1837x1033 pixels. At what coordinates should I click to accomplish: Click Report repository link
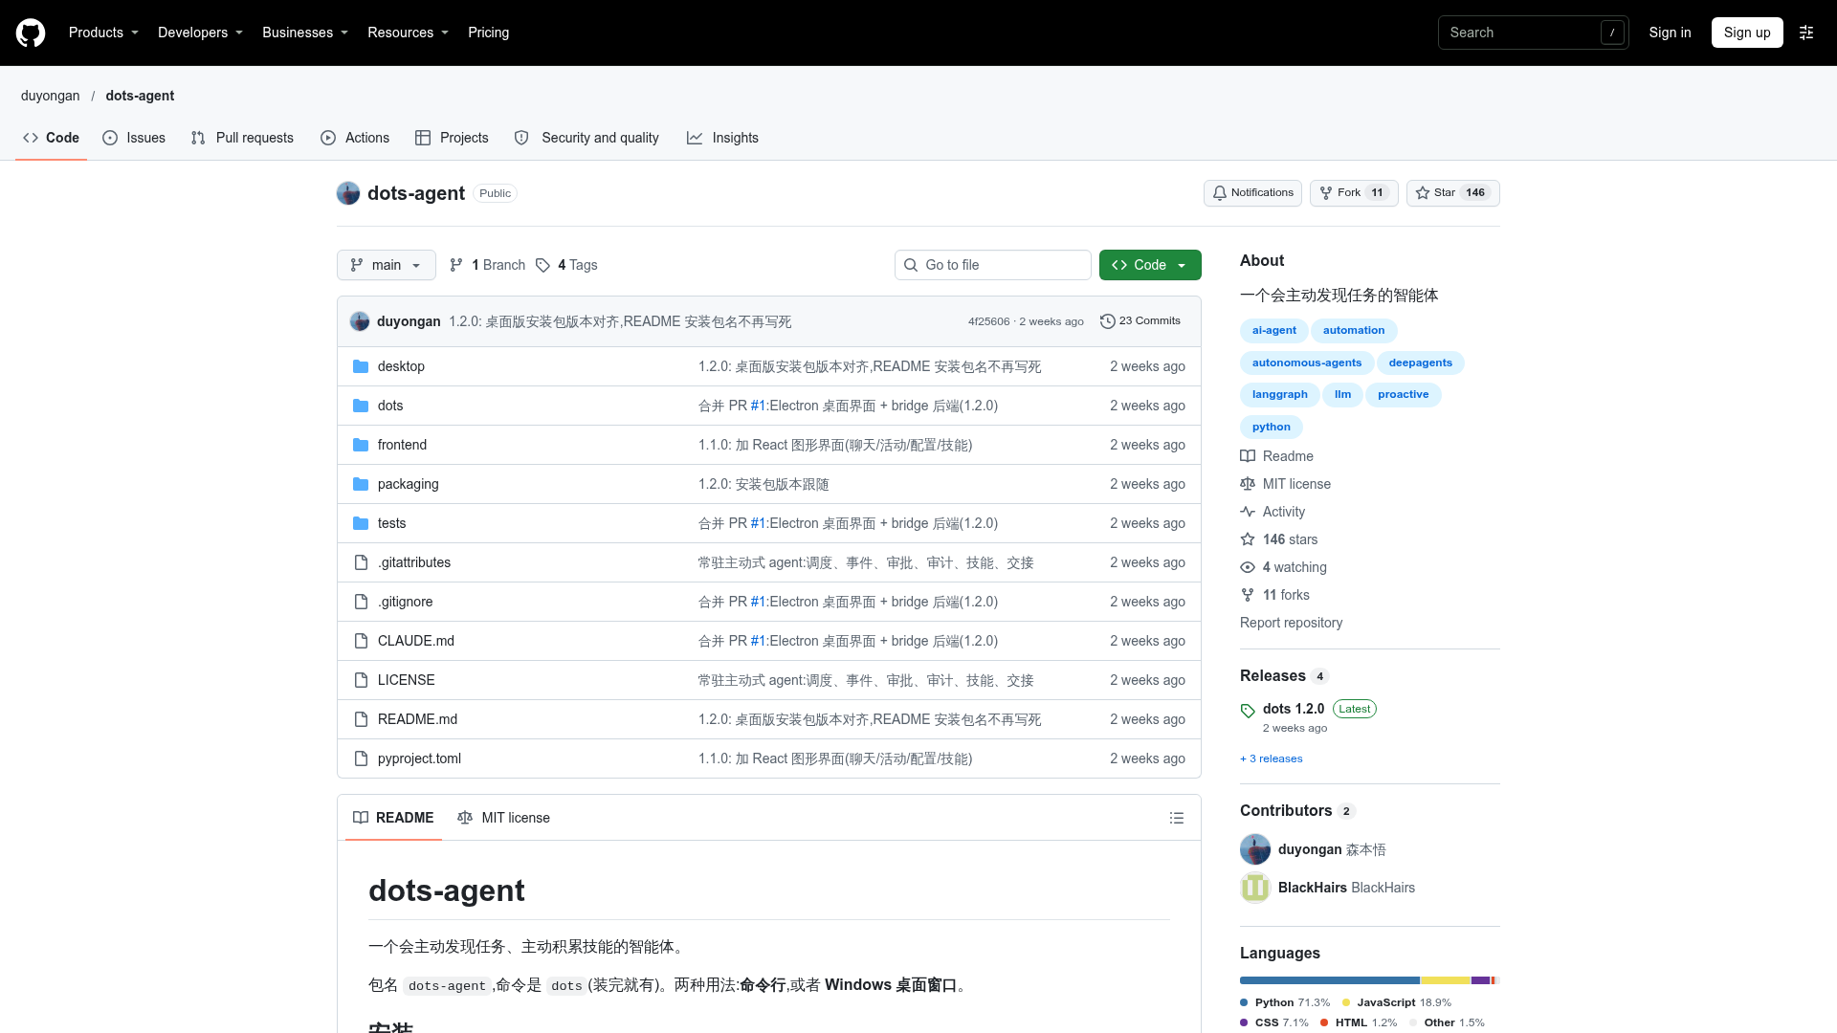[1291, 623]
